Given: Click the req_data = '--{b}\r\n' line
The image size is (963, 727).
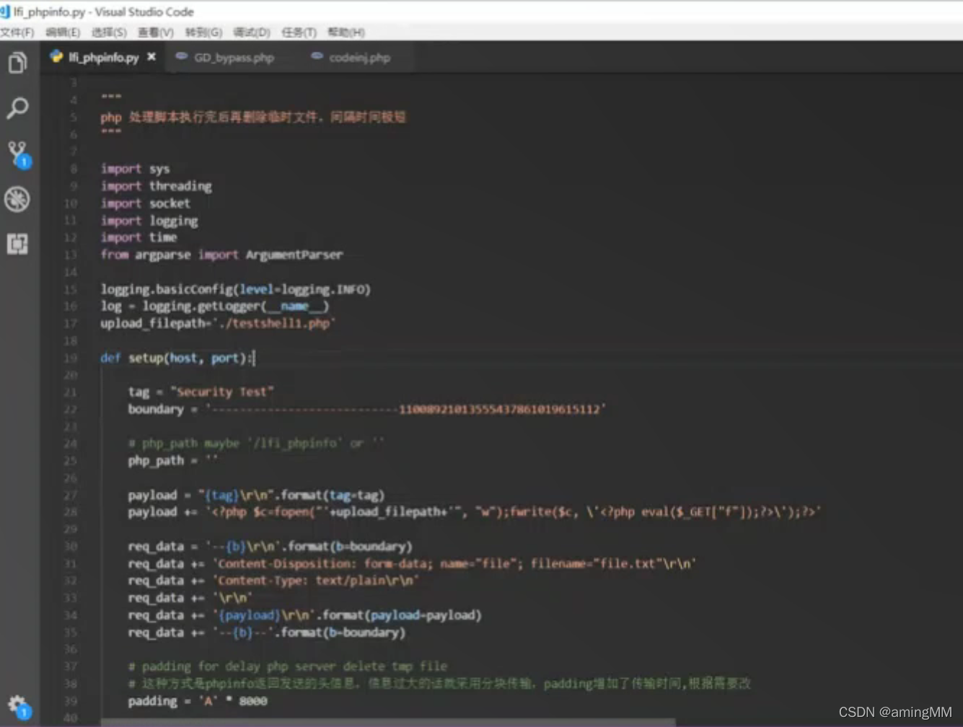Looking at the screenshot, I should pos(270,546).
